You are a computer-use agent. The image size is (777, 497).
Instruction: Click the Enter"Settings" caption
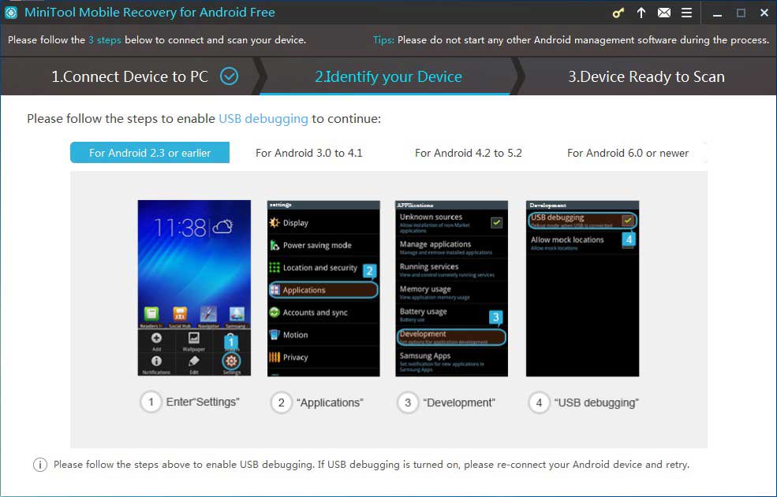(203, 402)
